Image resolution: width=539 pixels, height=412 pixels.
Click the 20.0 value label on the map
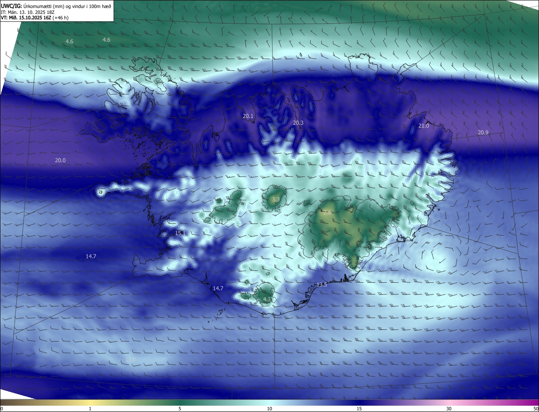(x=60, y=160)
